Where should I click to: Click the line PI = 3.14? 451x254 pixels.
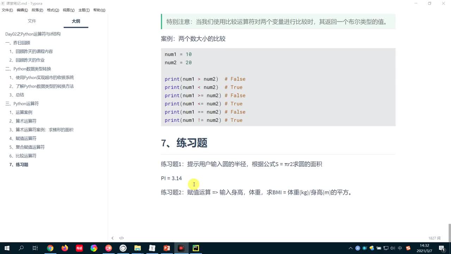click(x=171, y=179)
